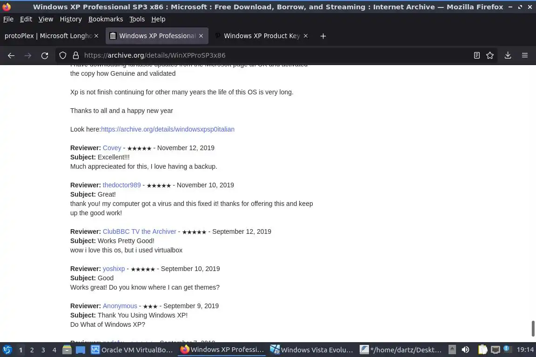Switch to Windows XP Product Key tab
The image size is (536, 357).
click(261, 36)
